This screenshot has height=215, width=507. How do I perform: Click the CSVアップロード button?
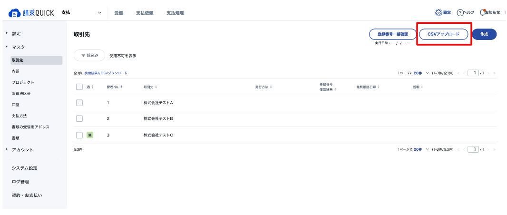coord(443,34)
